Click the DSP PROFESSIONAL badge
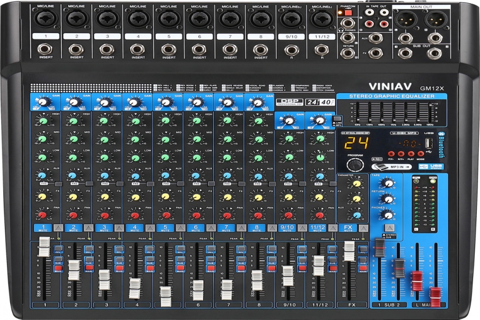Image resolution: width=480 pixels, height=320 pixels. [291, 102]
